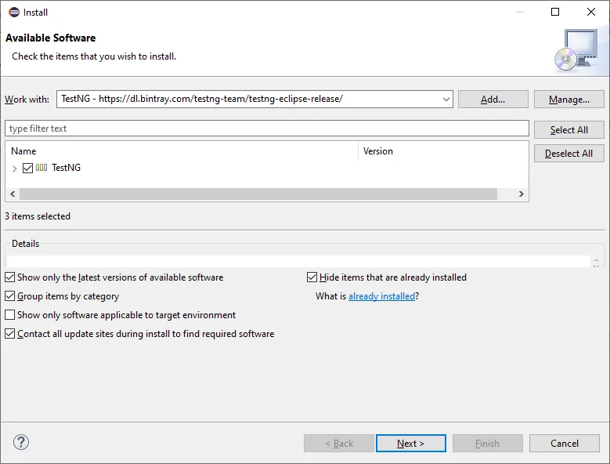Click the install CD monitor wizard image
This screenshot has height=464, width=610.
click(x=576, y=50)
